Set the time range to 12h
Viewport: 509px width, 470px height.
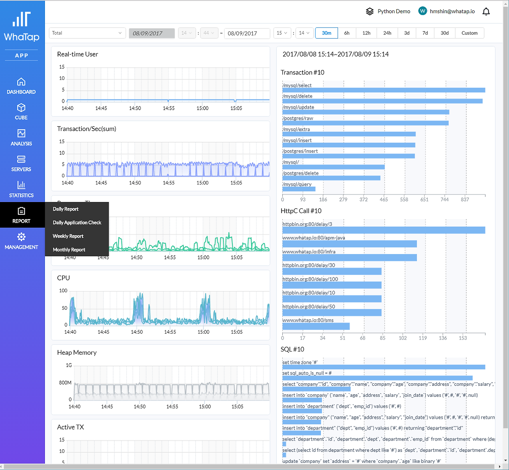point(367,33)
